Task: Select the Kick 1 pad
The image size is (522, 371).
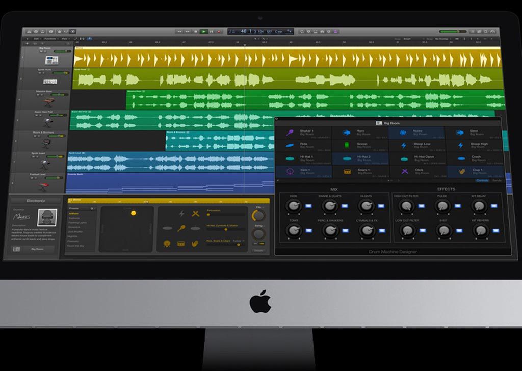Action: coord(304,171)
